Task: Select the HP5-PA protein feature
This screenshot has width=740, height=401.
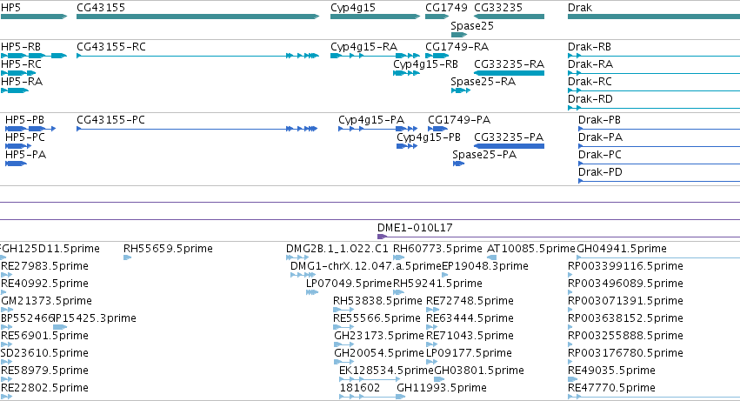Action: pyautogui.click(x=16, y=164)
